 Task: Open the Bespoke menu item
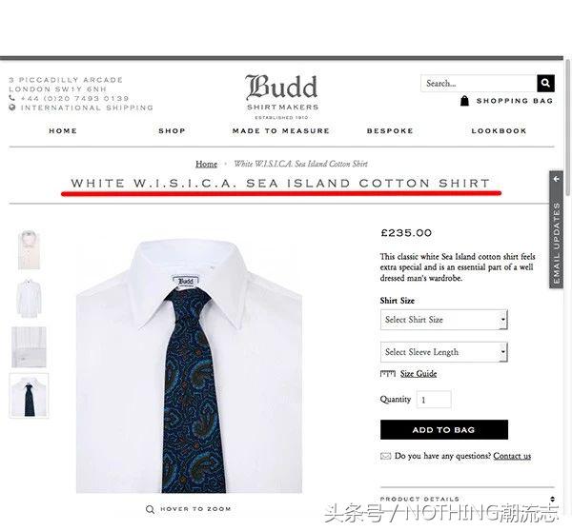(x=390, y=130)
